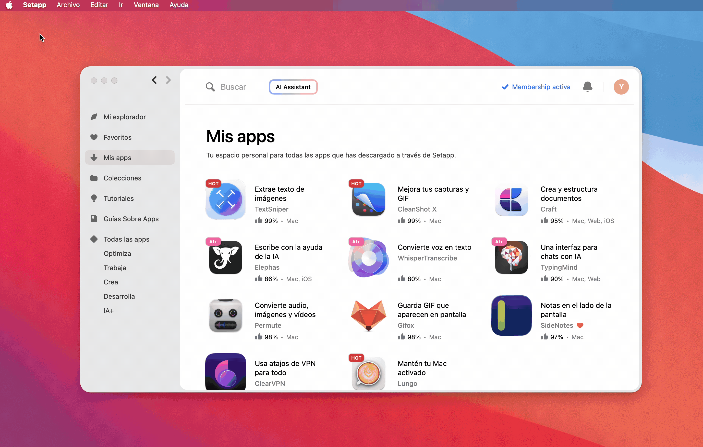Click 'Convierte audio, imágenes y vídeos' title

coord(285,310)
